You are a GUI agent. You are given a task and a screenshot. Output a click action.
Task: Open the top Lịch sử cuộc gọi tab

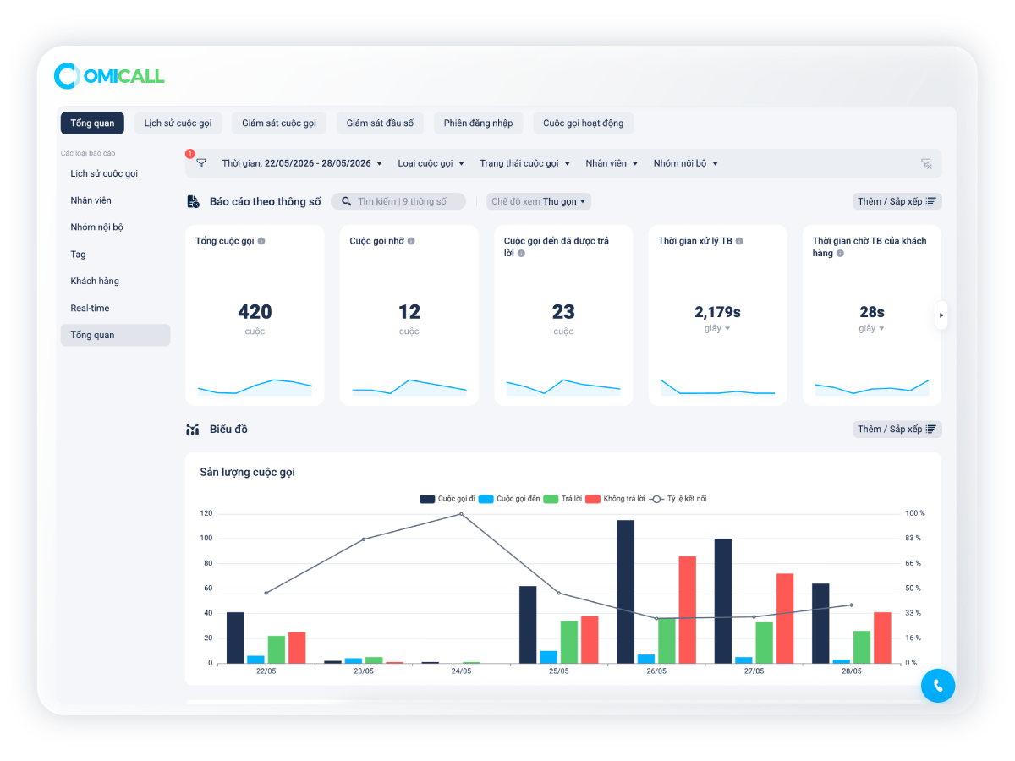(x=178, y=123)
